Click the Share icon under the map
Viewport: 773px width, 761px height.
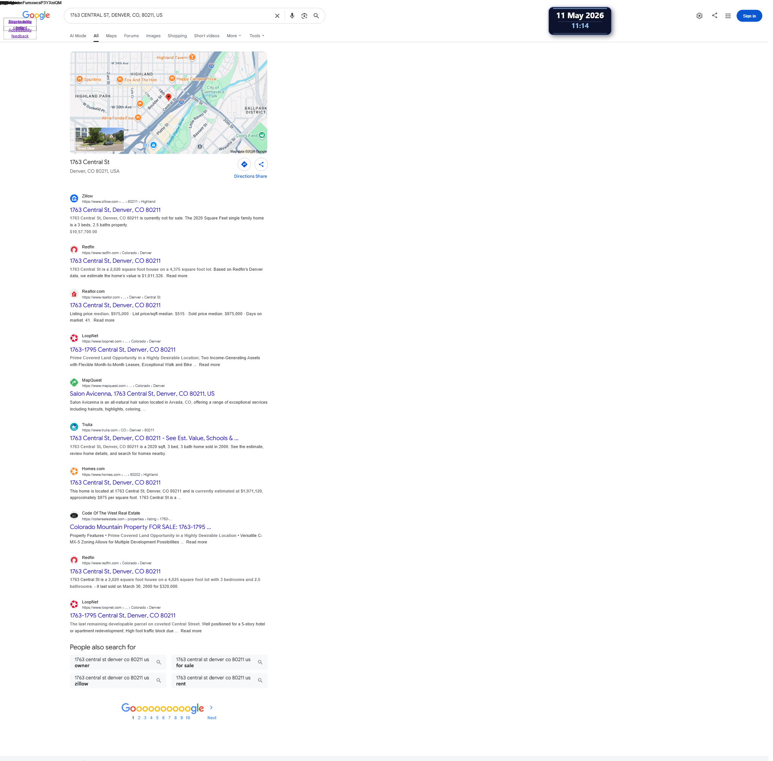click(261, 164)
